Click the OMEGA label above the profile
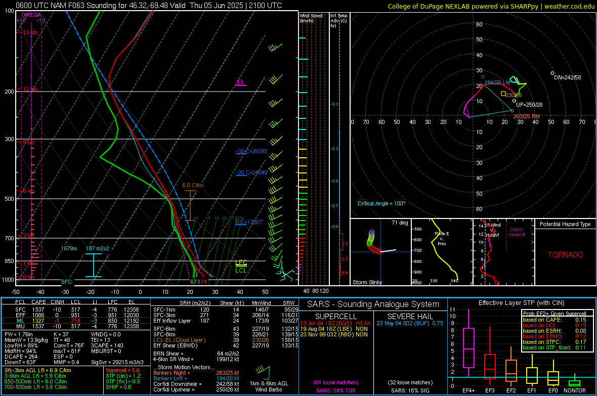The image size is (597, 396). click(31, 15)
